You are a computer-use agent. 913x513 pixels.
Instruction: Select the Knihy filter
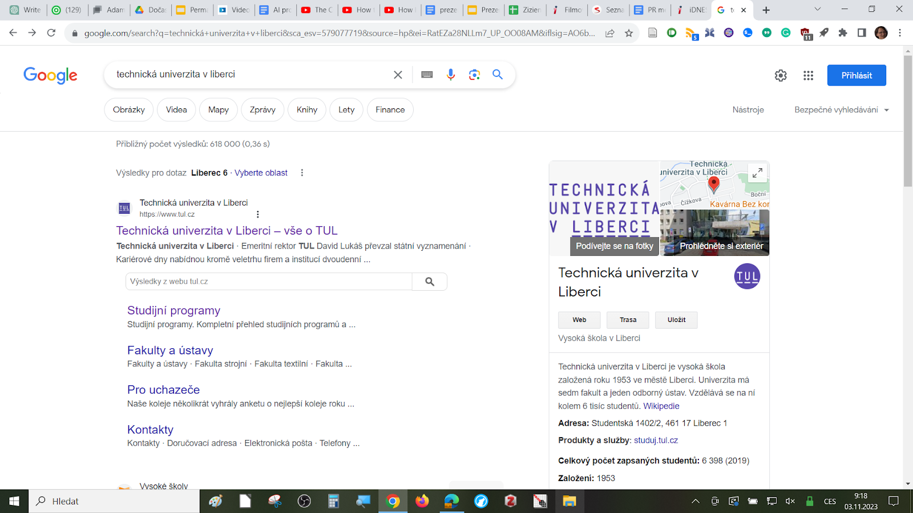[x=307, y=110]
